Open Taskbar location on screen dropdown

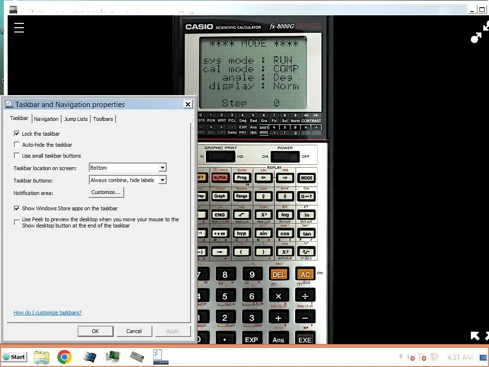tap(128, 168)
